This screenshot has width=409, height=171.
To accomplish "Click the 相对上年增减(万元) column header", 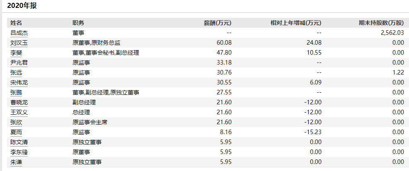I will 295,23.
